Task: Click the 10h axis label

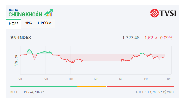Action: pyautogui.click(x=45, y=79)
